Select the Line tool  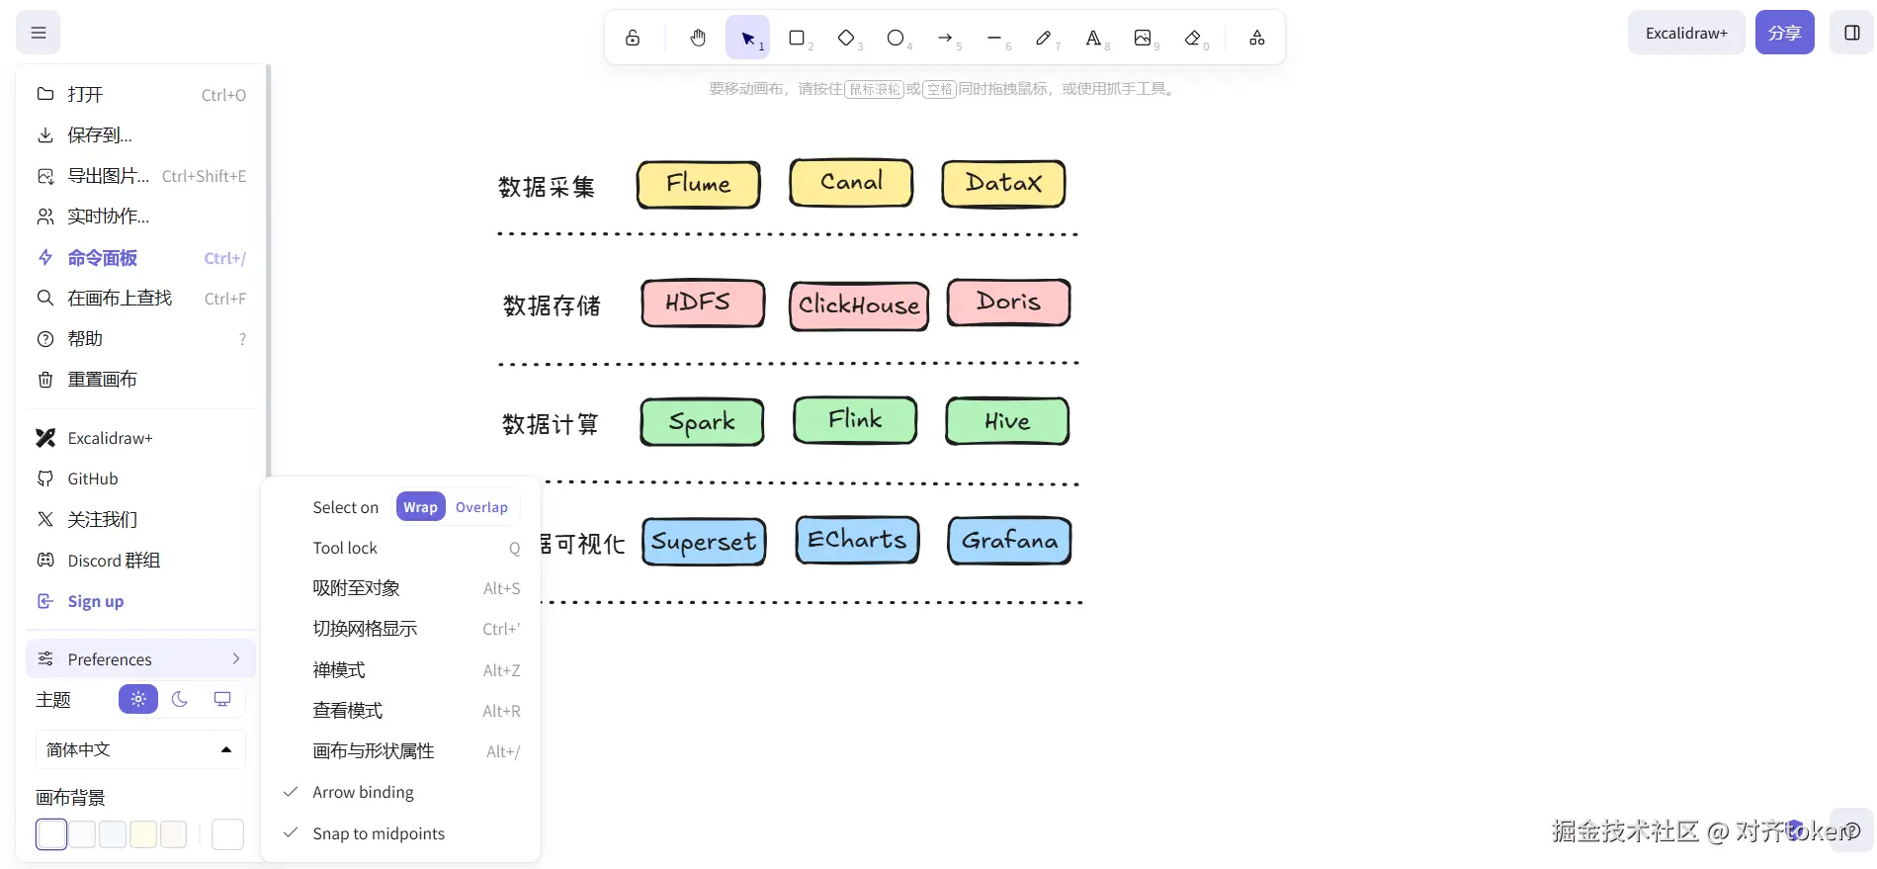coord(994,38)
